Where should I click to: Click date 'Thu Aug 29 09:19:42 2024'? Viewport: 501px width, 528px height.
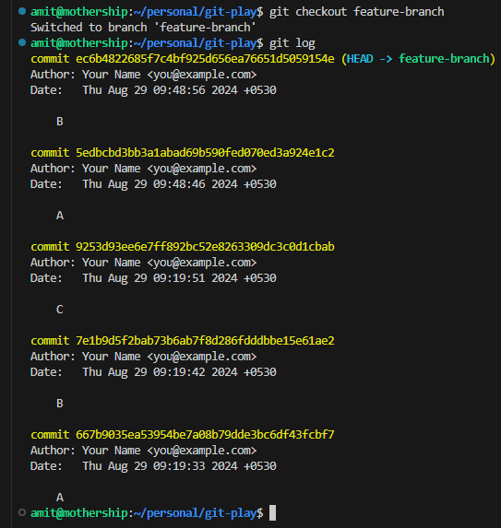pos(161,371)
